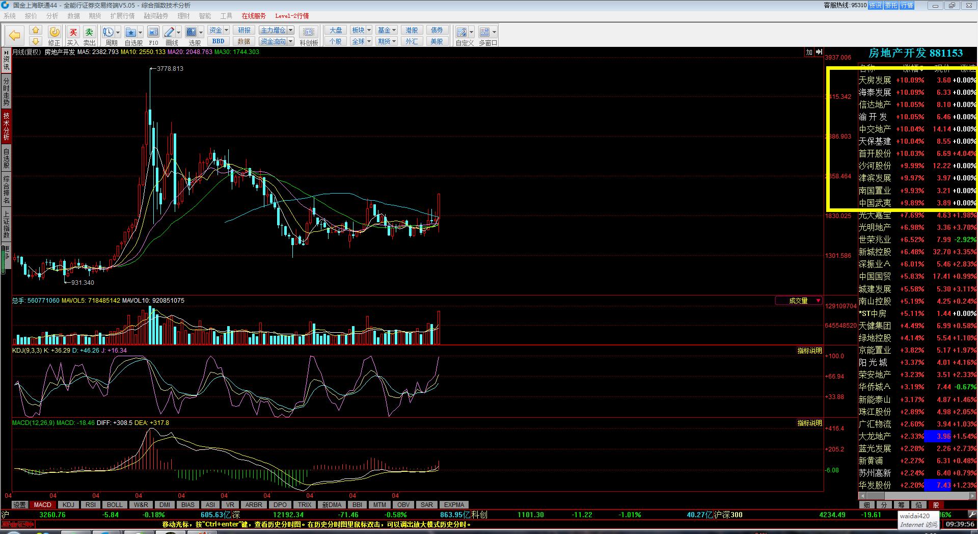The width and height of the screenshot is (978, 534).
Task: Click the 加 add button on chart
Action: (809, 52)
